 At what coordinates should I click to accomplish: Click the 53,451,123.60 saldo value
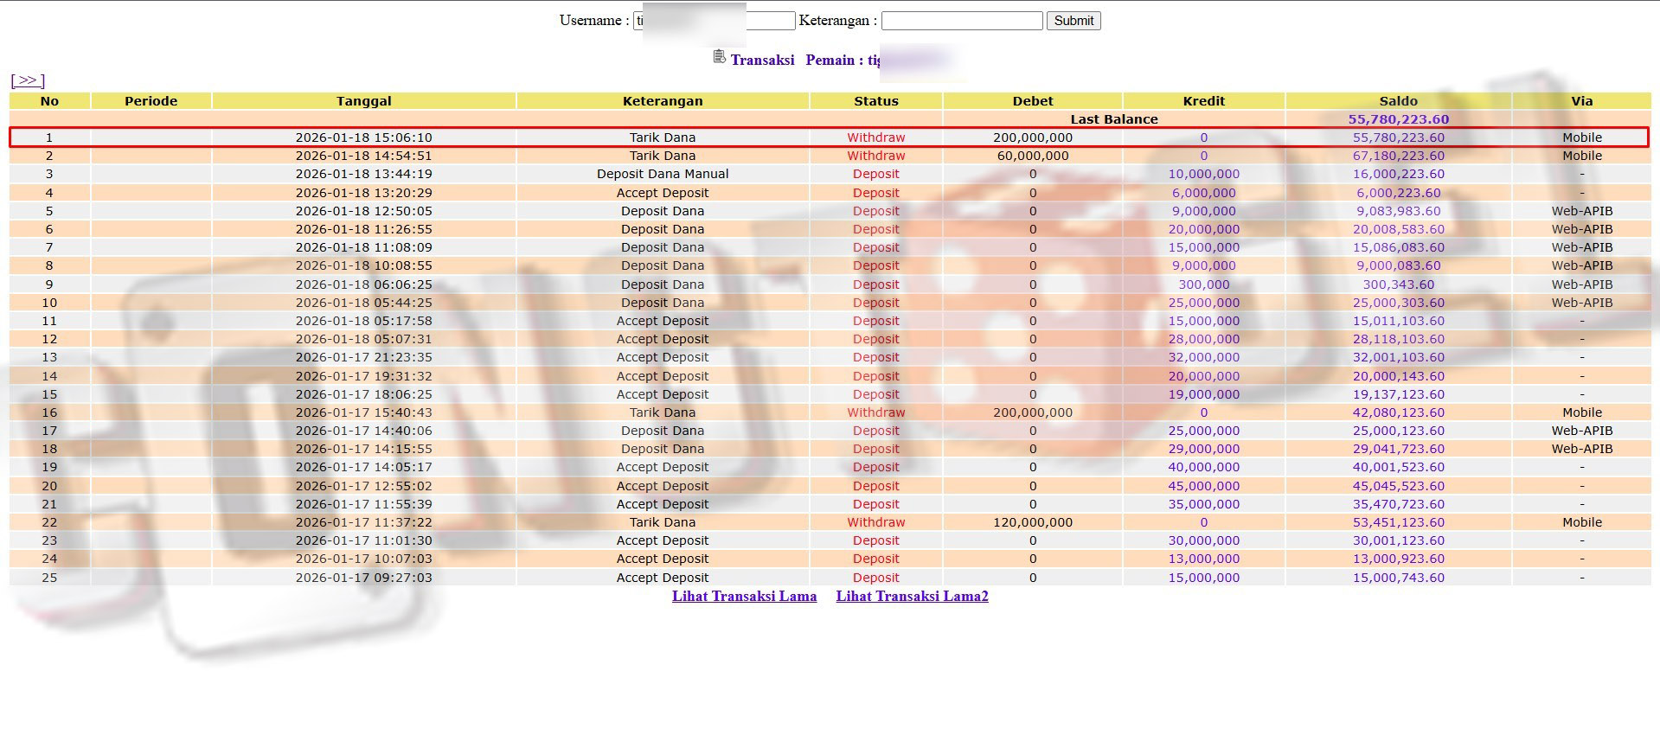pyautogui.click(x=1399, y=522)
